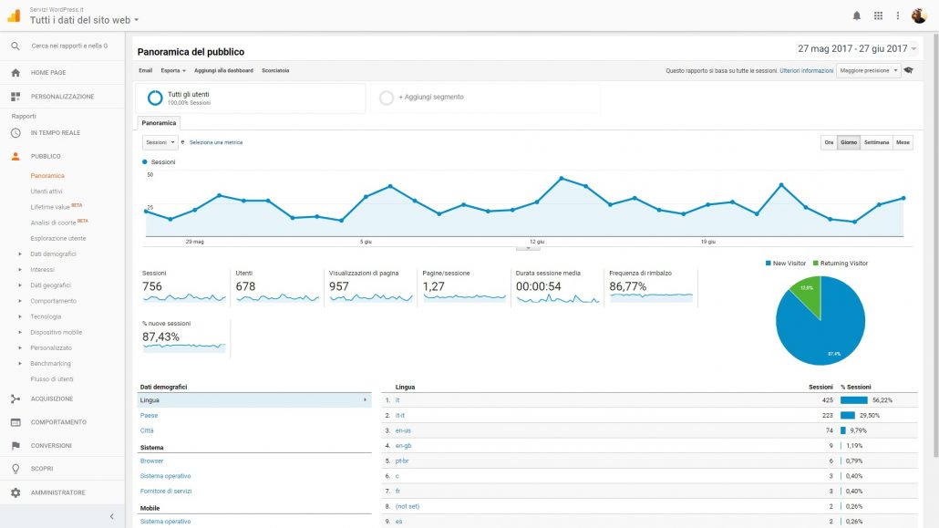
Task: Open the Esporta dropdown
Action: pyautogui.click(x=173, y=70)
